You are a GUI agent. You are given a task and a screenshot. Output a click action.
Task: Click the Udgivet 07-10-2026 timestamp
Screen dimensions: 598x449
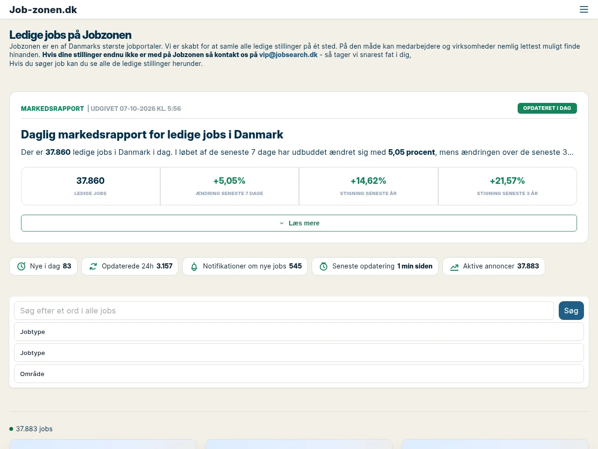click(135, 109)
